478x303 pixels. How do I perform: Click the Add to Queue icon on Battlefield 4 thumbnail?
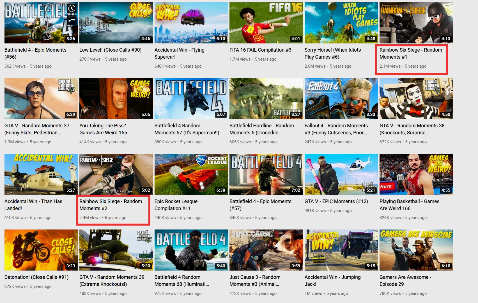(72, 20)
